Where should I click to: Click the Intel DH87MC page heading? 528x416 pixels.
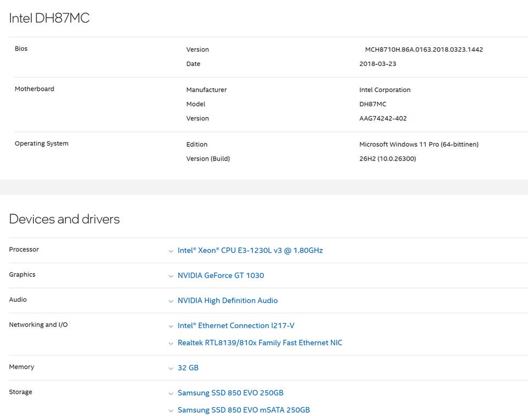coord(49,18)
